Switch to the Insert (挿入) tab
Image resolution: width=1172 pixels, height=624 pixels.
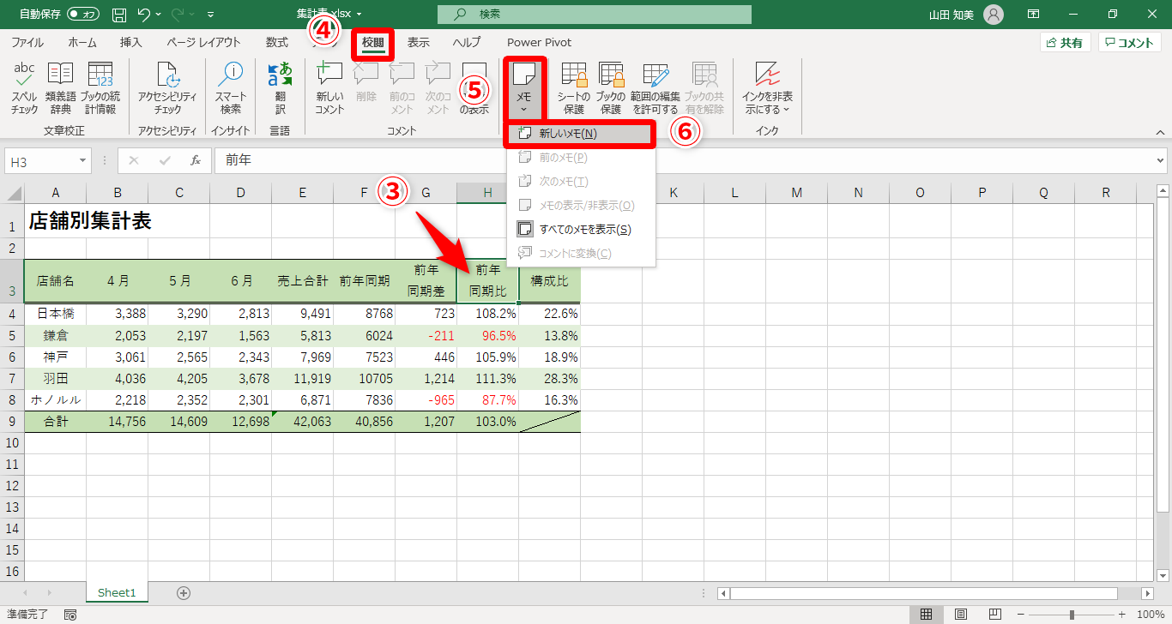point(131,43)
